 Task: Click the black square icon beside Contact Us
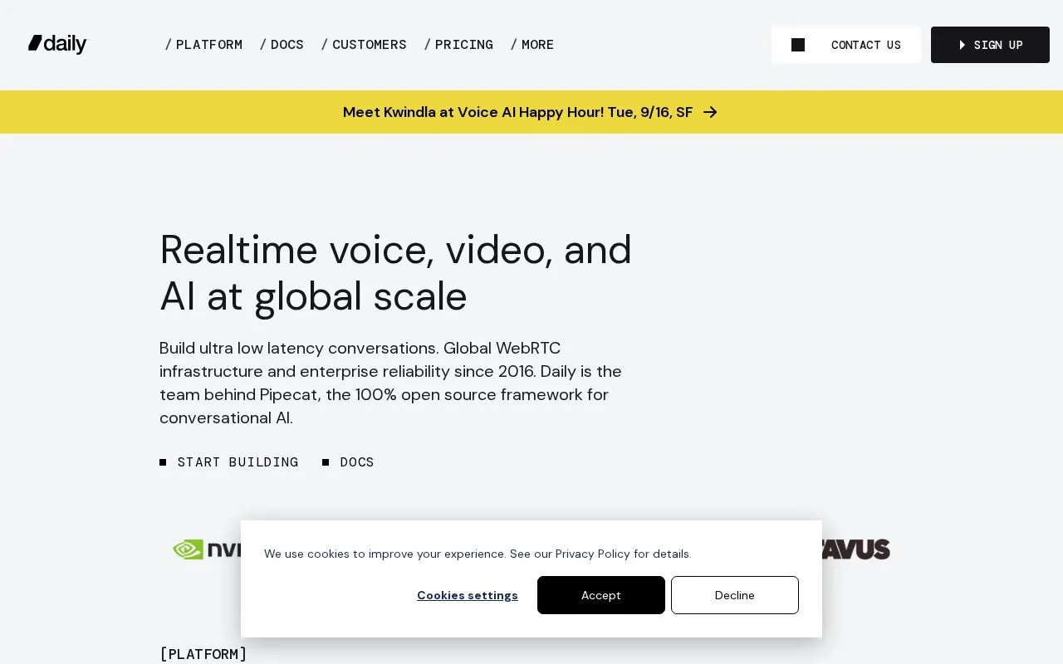[798, 45]
